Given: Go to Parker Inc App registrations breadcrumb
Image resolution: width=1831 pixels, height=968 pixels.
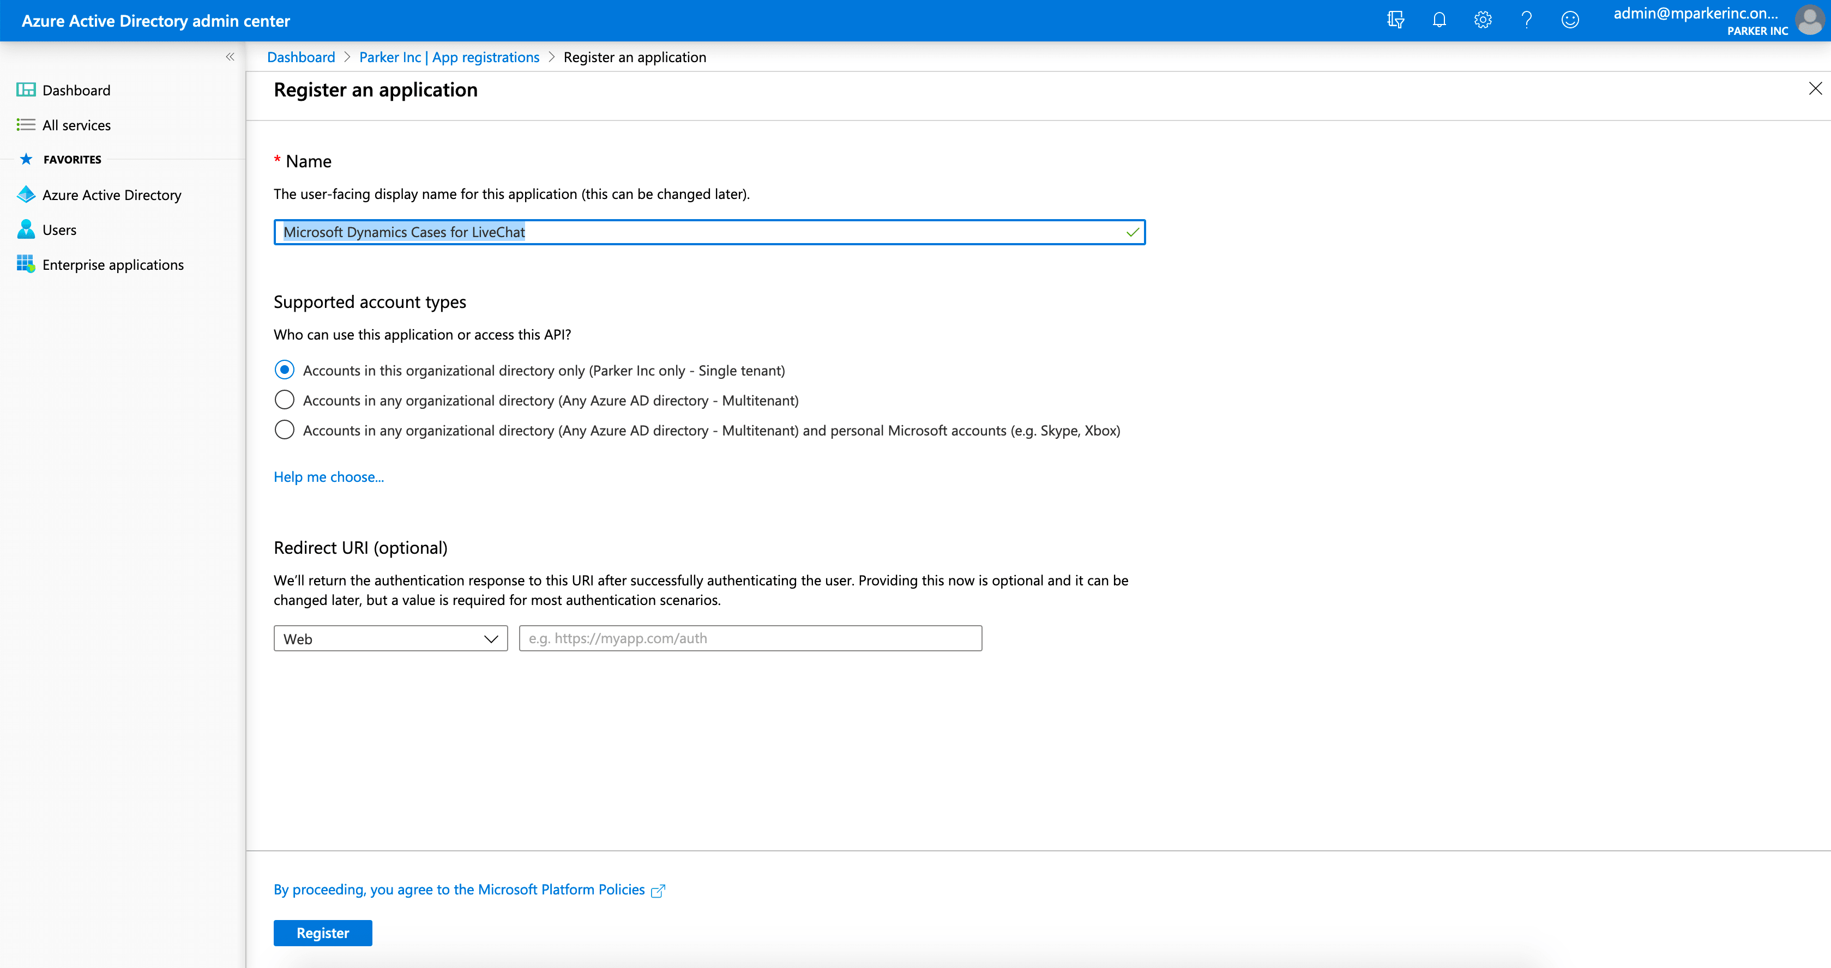Looking at the screenshot, I should pos(449,57).
